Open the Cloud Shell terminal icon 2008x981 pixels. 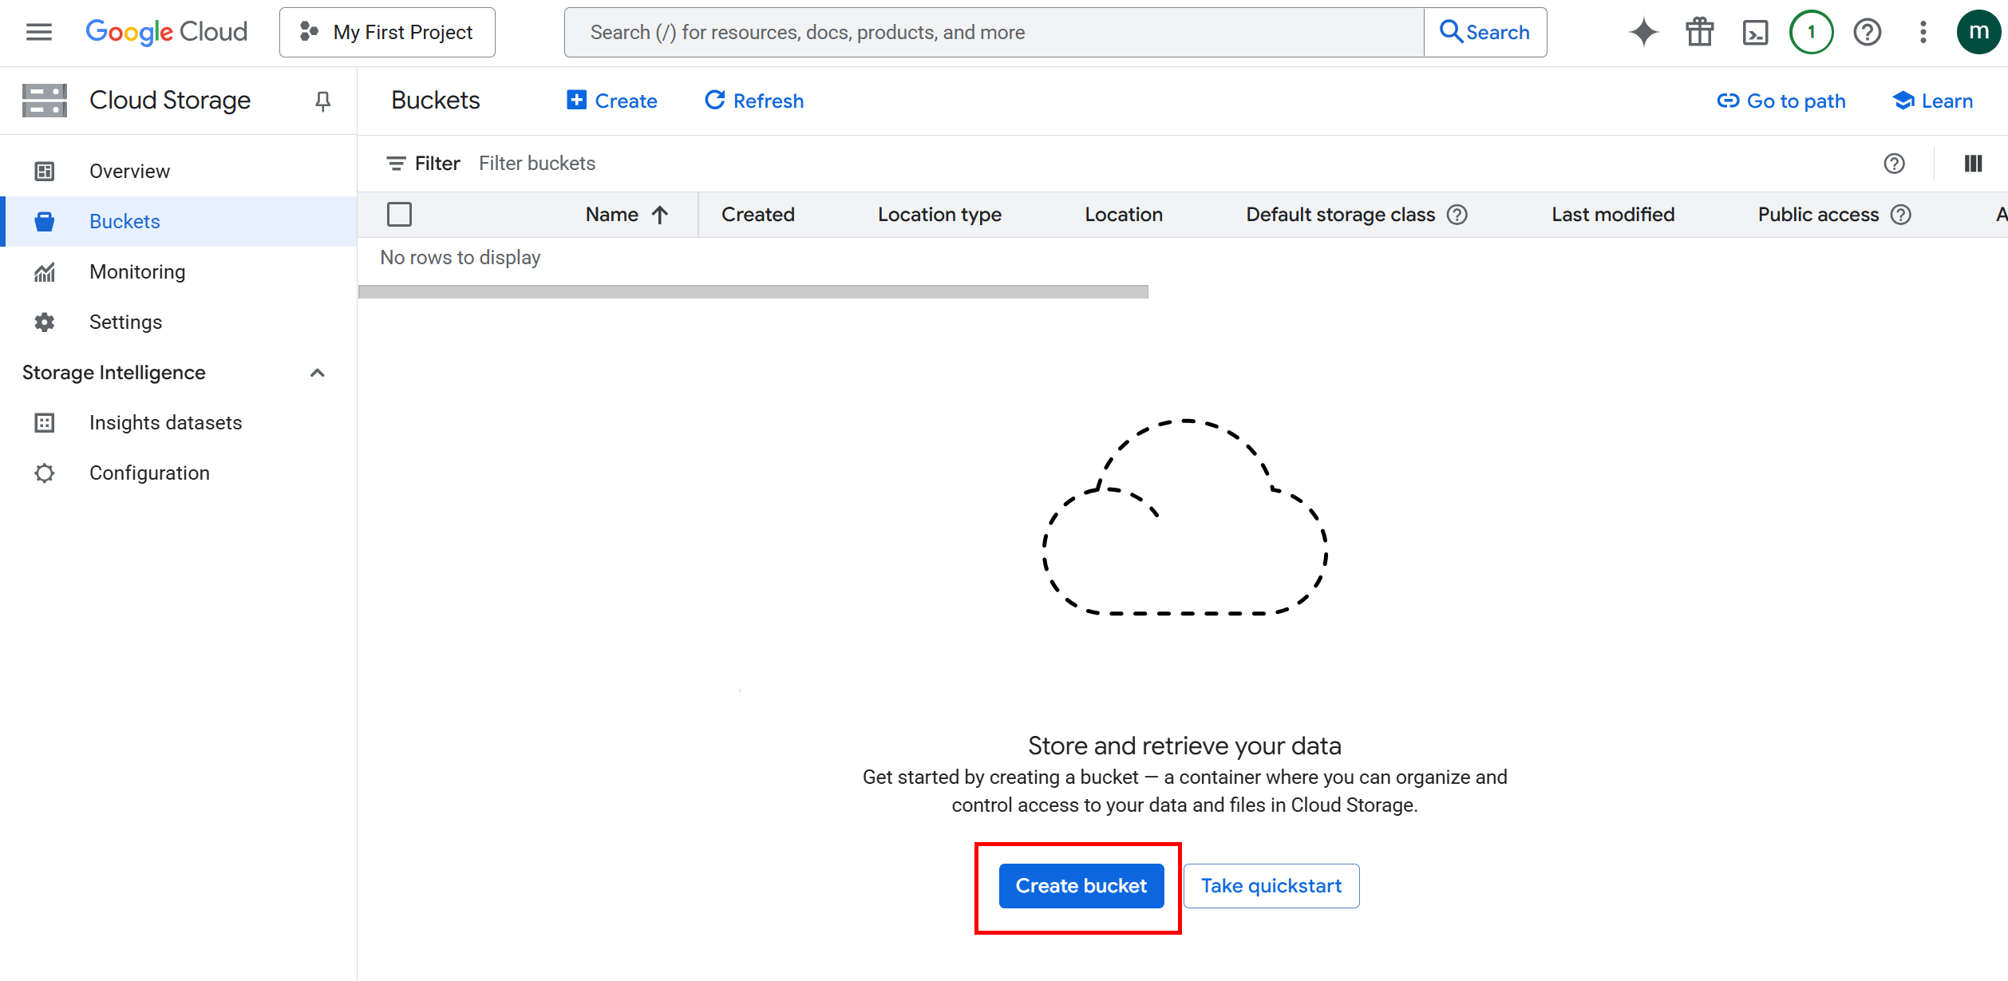point(1755,32)
